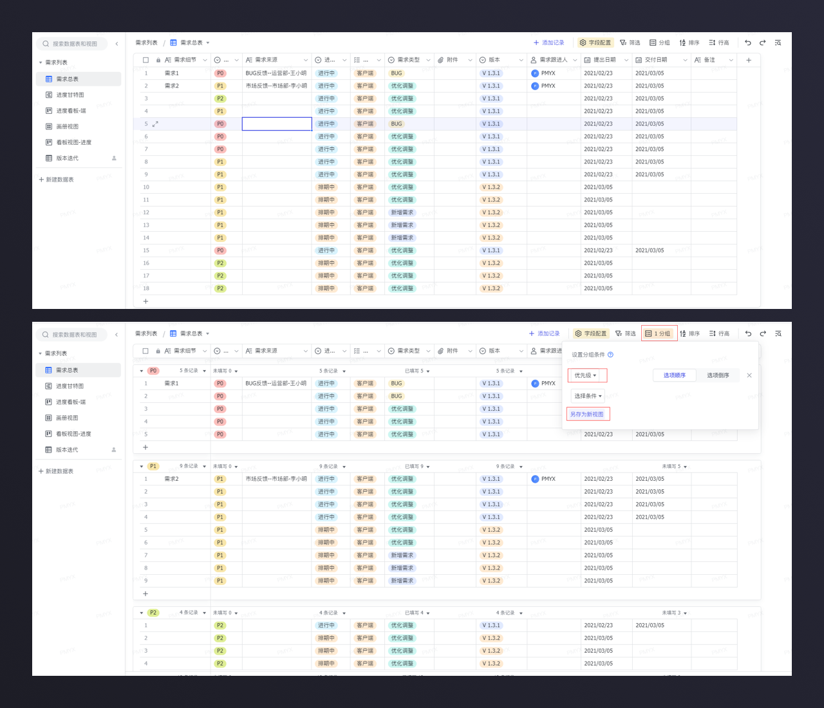Click 行高 in bottom panel toolbar

(x=719, y=333)
